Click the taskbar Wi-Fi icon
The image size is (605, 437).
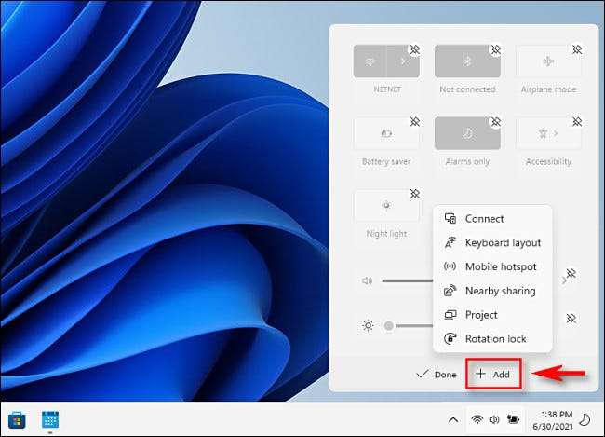coord(477,419)
